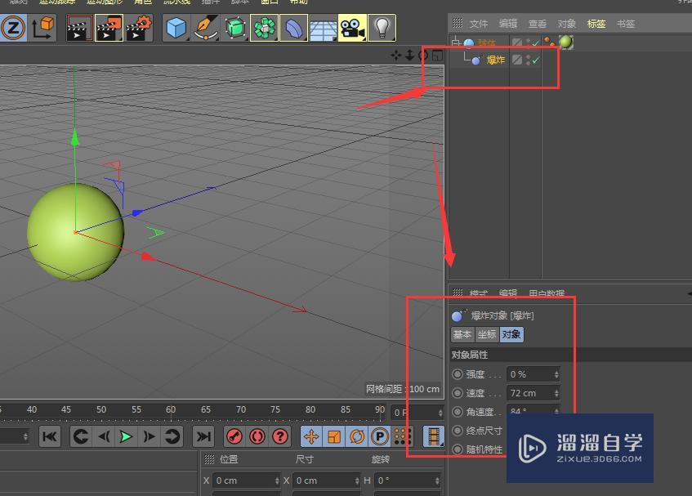This screenshot has width=692, height=496.
Task: Add a camera object
Action: (352, 28)
